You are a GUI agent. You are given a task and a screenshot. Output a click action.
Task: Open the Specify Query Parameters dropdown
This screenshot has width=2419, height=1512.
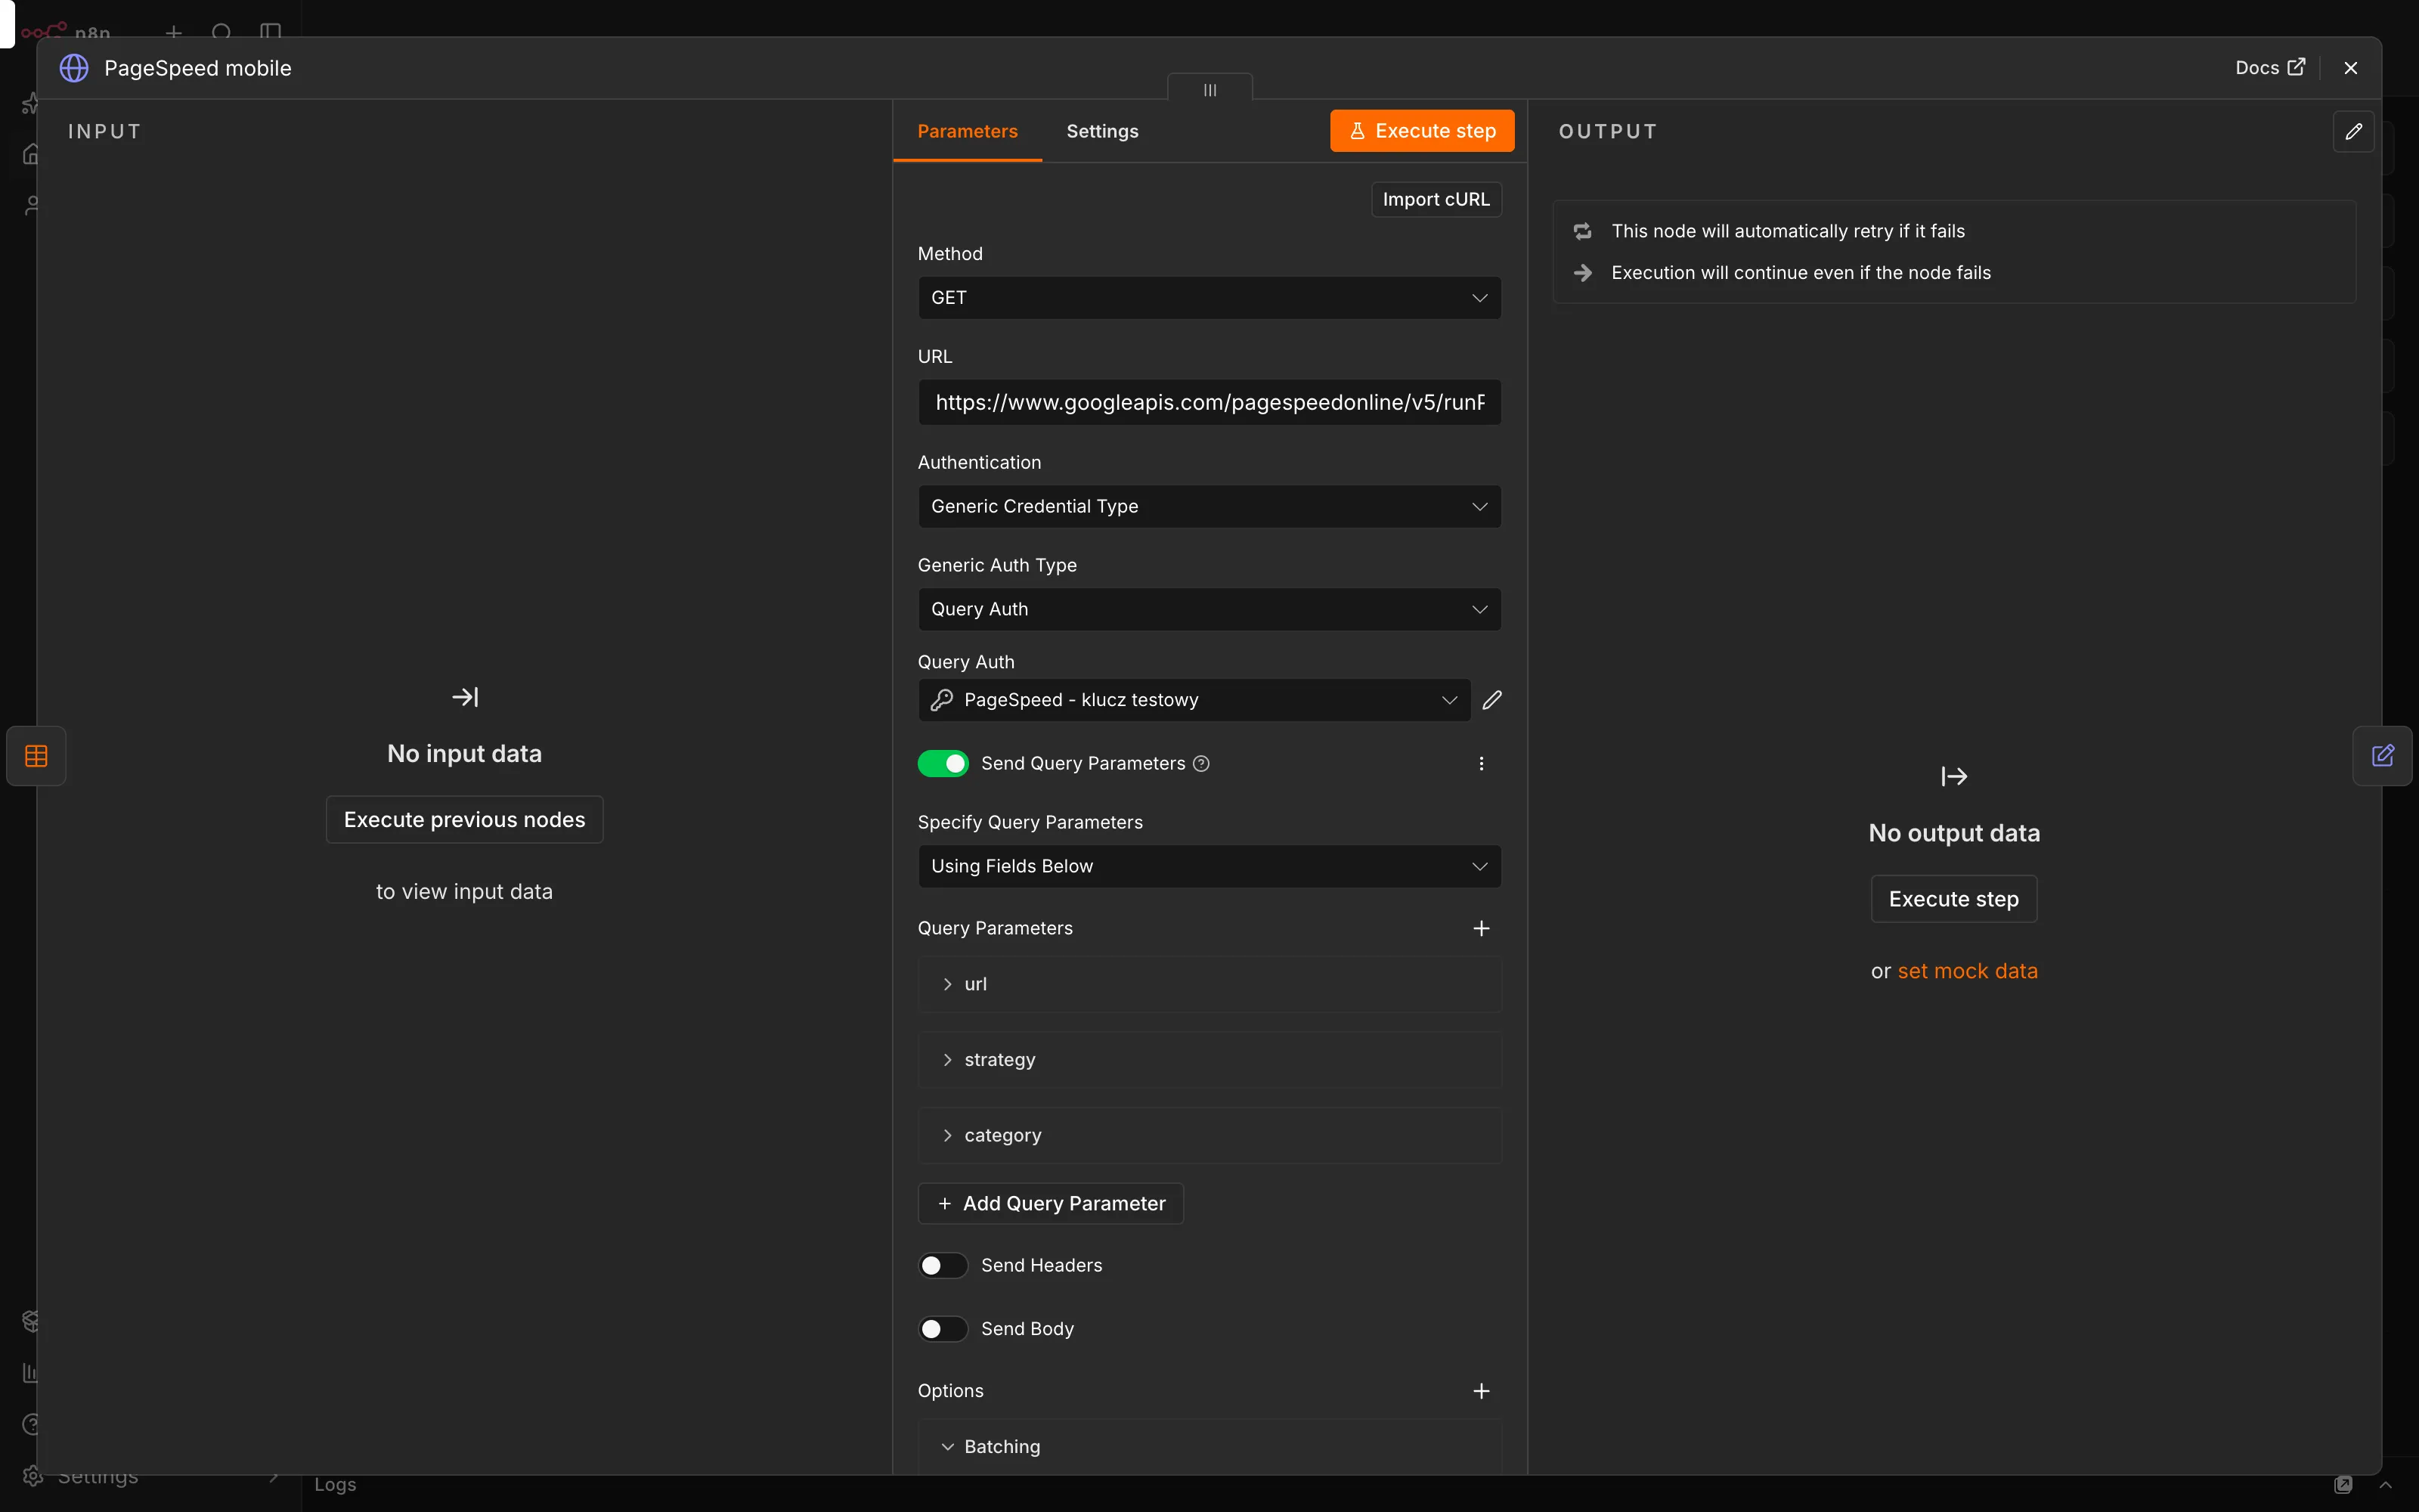coord(1209,866)
